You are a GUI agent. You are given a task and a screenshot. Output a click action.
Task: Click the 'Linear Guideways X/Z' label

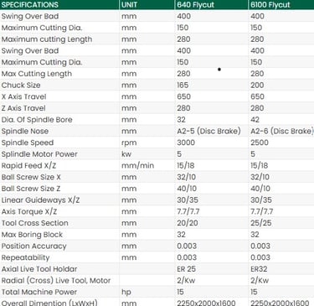[40, 200]
